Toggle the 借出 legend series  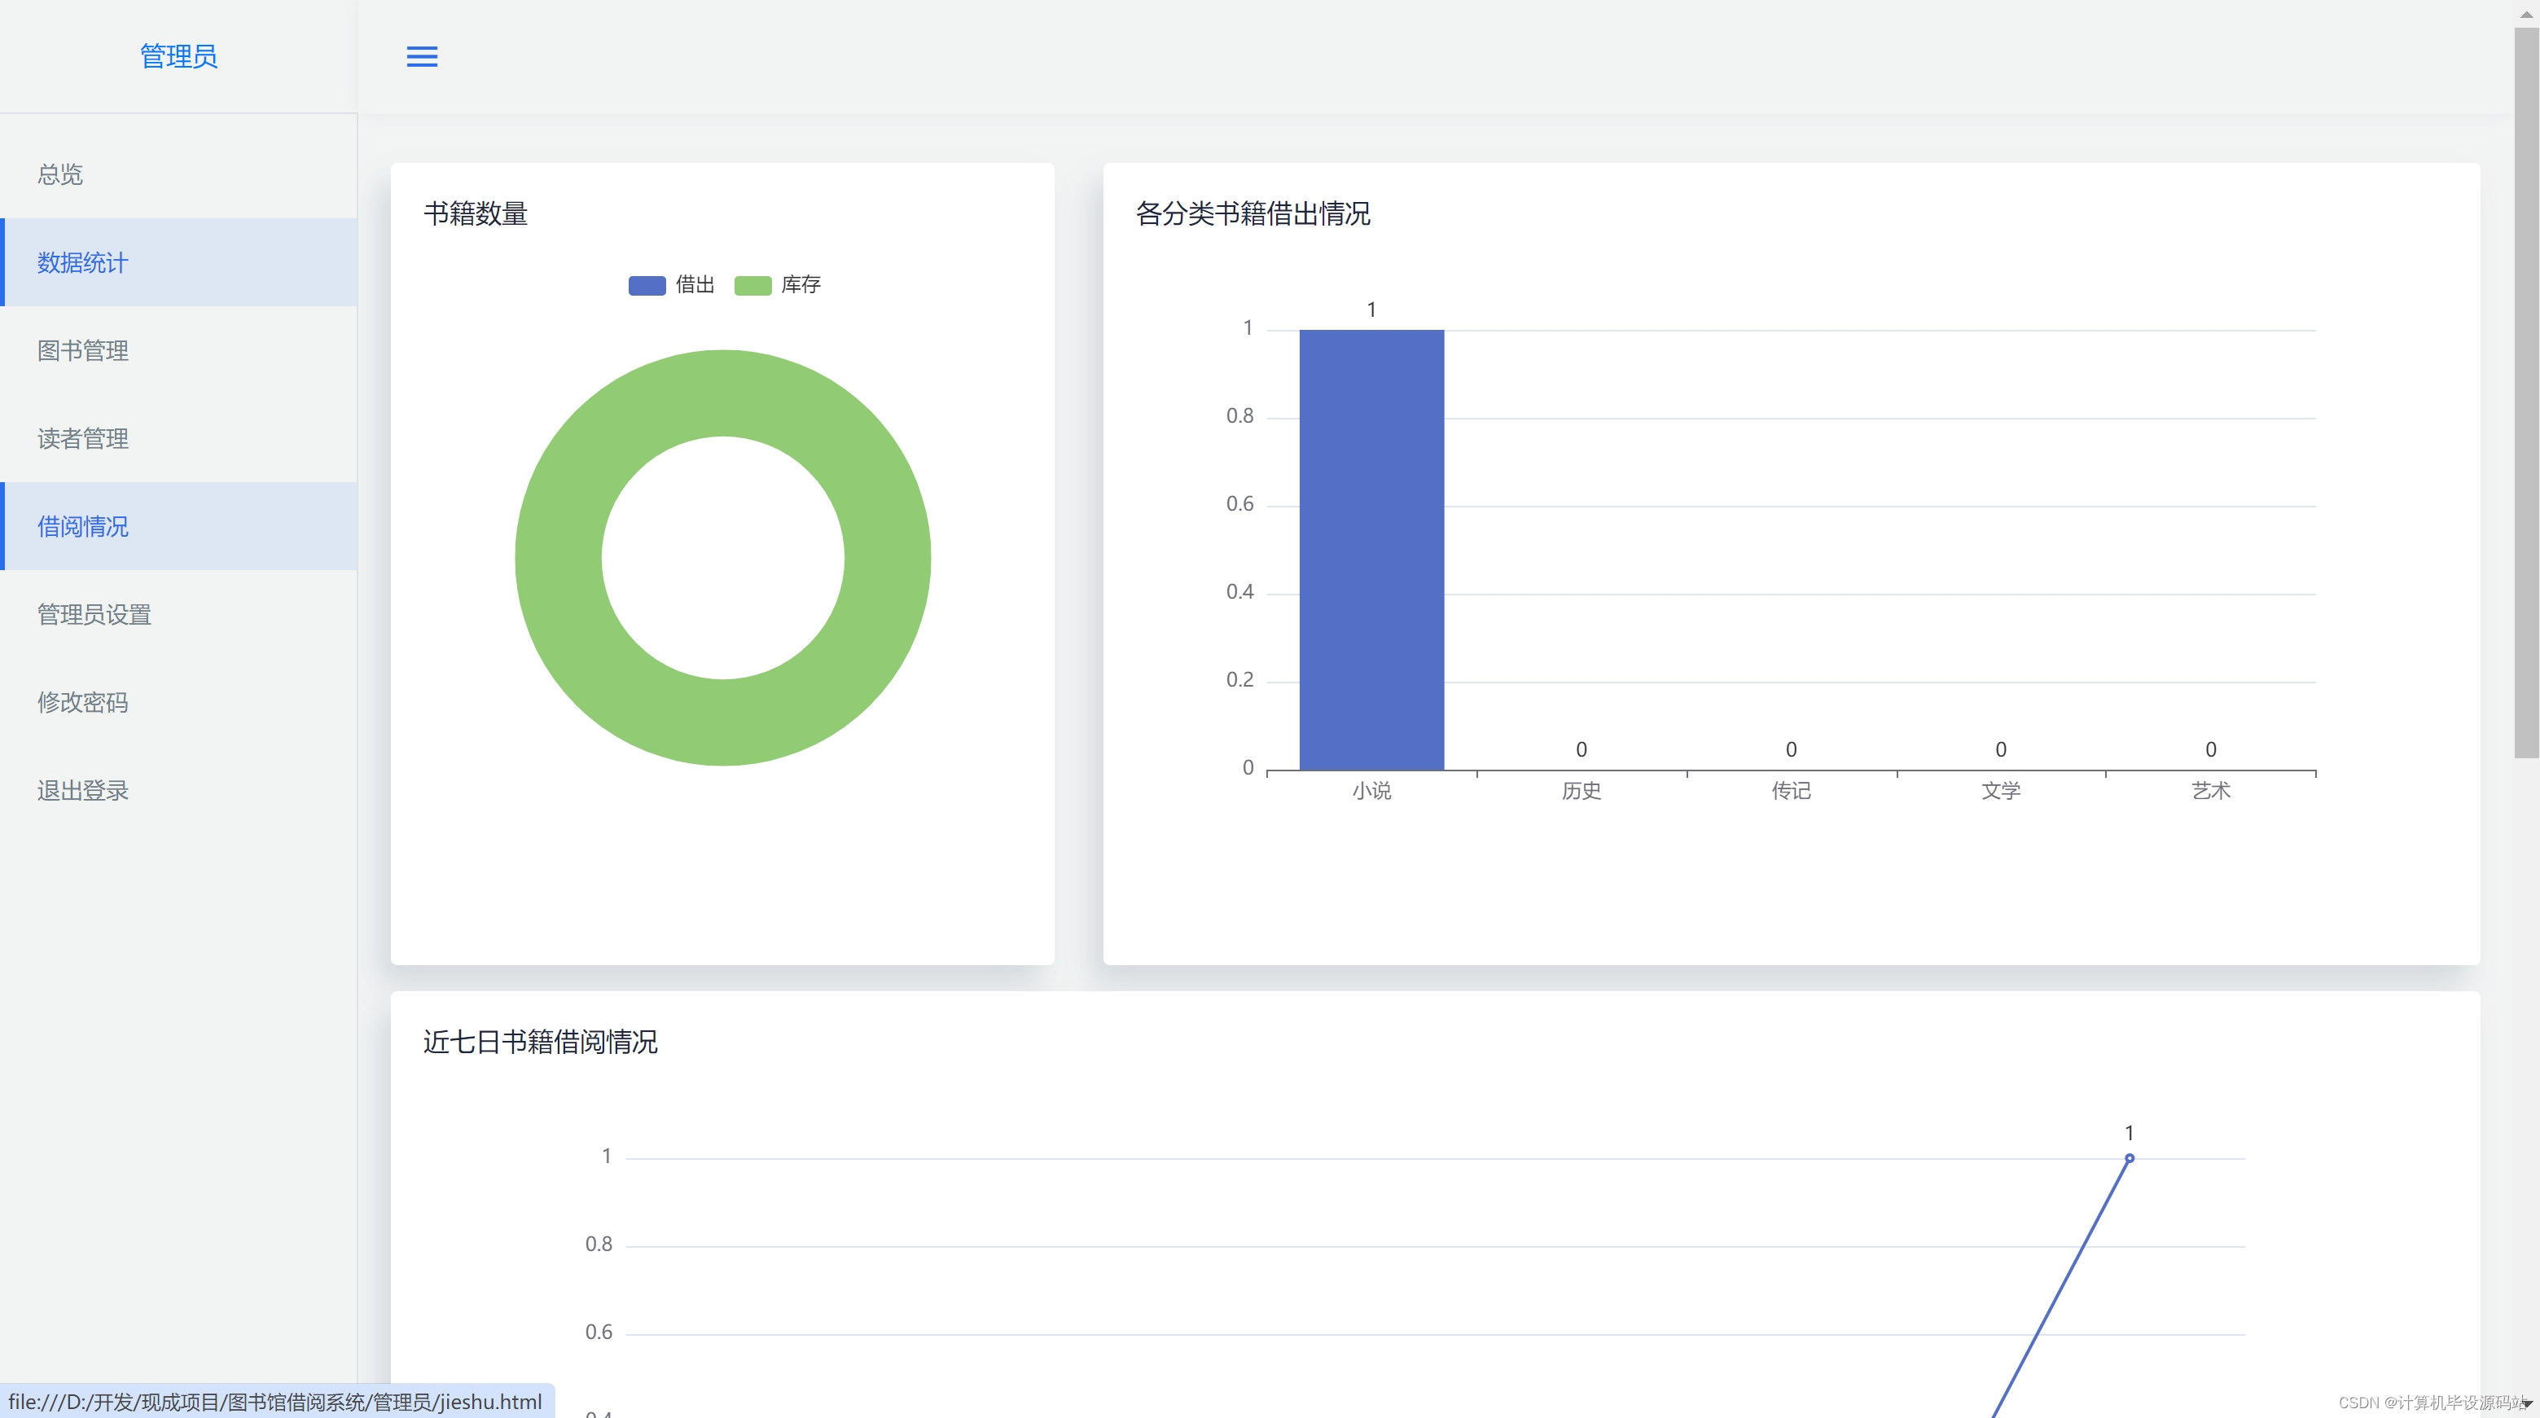(694, 285)
